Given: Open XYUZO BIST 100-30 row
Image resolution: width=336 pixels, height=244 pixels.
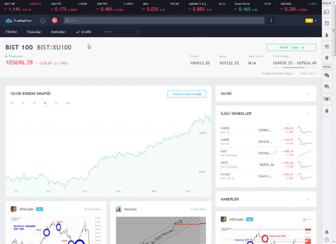Looking at the screenshot, I should (x=266, y=176).
